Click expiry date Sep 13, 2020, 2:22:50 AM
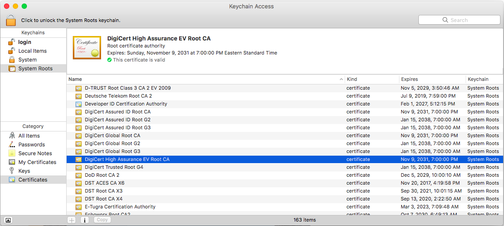Image resolution: width=504 pixels, height=226 pixels. 430,199
